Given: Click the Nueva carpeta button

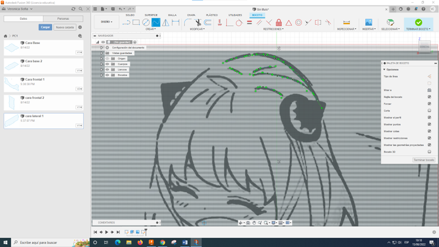Looking at the screenshot, I should point(65,27).
